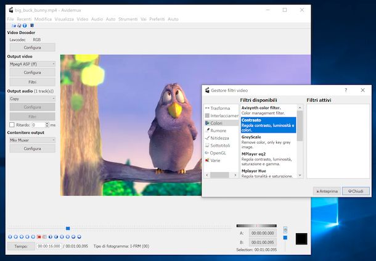
Task: Open the Recenti menu
Action: (24, 19)
